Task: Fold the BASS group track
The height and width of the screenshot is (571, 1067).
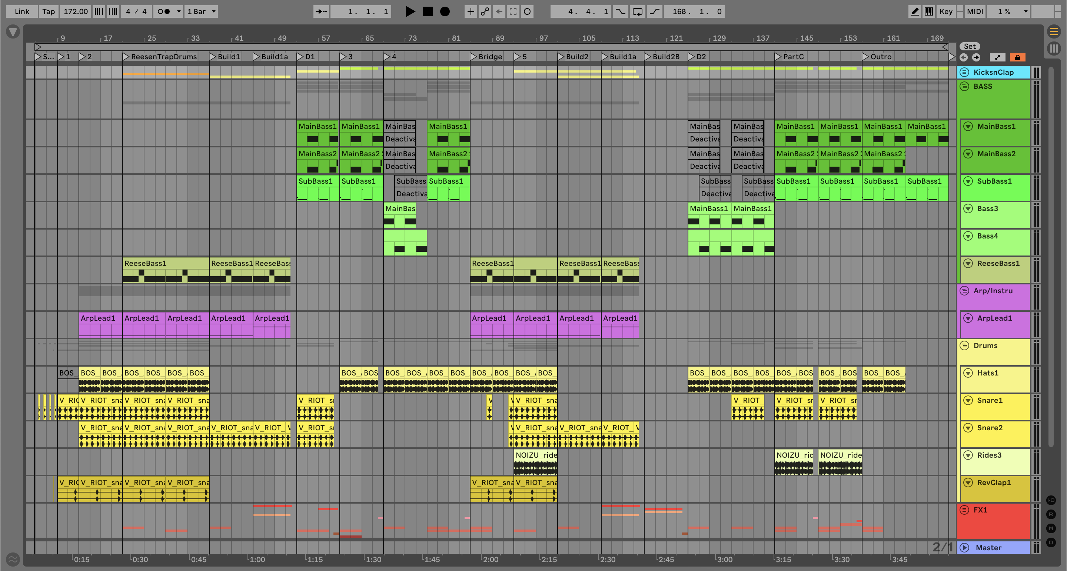Action: point(964,86)
